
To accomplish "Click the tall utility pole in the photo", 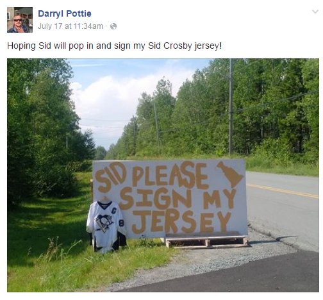I will [x=231, y=107].
